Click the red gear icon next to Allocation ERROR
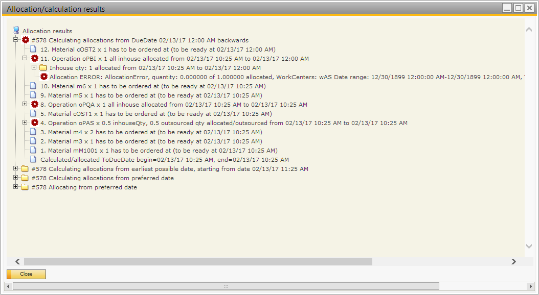Viewport: 539px width, 295px height. coord(44,77)
